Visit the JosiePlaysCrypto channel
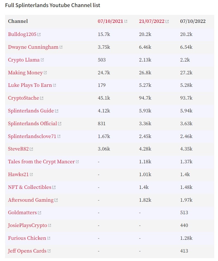This screenshot has height=261, width=218. 27,226
